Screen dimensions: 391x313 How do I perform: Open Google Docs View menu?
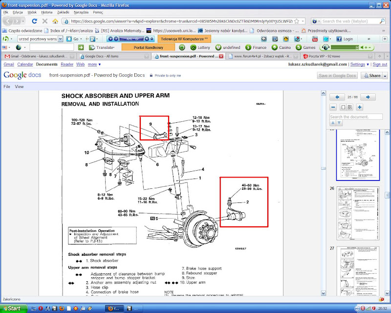(x=19, y=87)
